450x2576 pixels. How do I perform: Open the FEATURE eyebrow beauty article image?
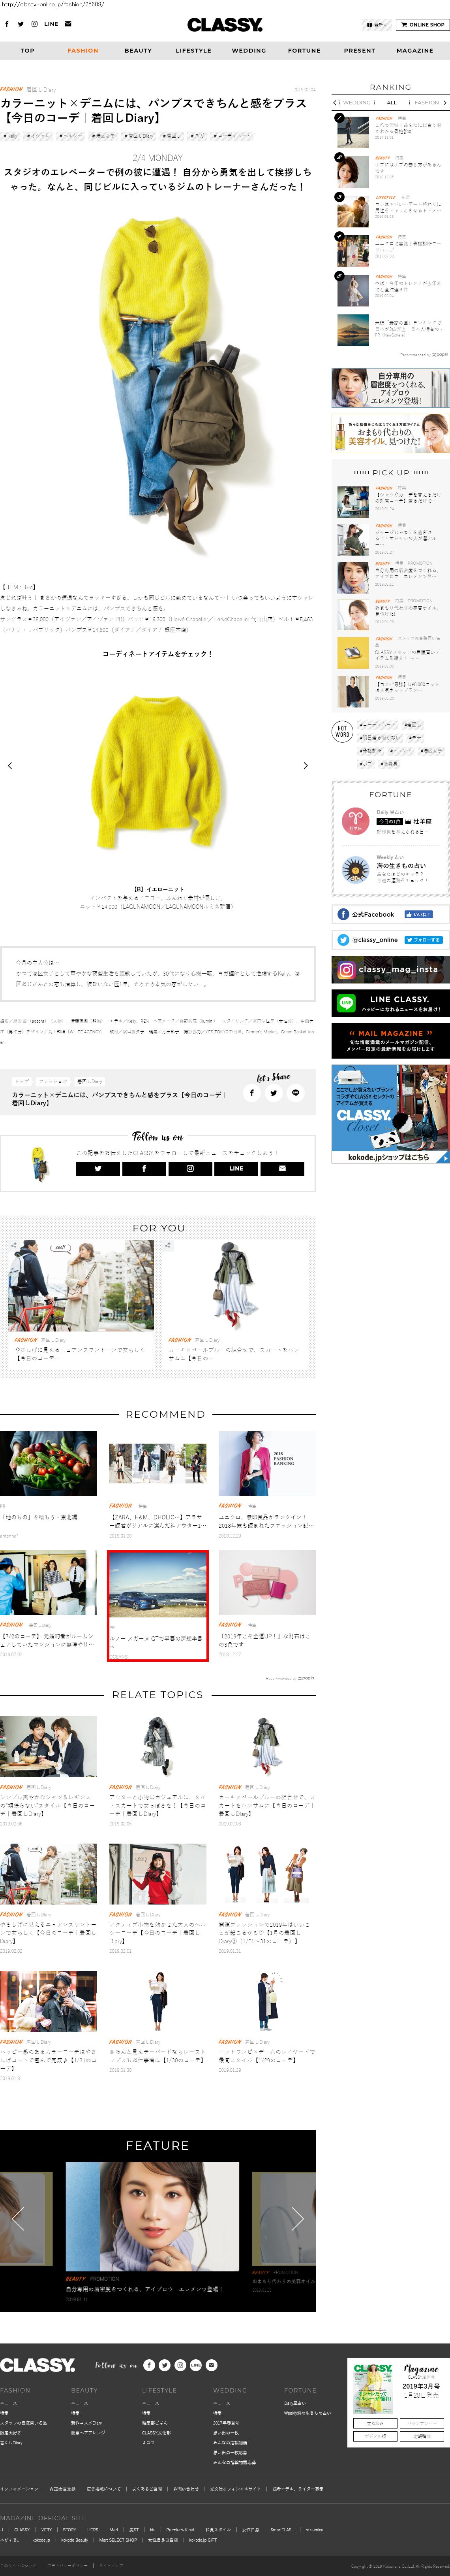[153, 2216]
